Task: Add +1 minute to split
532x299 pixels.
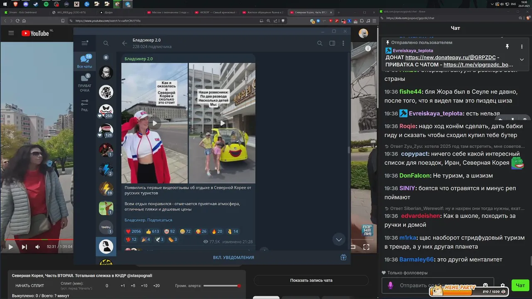Action: tap(123, 286)
